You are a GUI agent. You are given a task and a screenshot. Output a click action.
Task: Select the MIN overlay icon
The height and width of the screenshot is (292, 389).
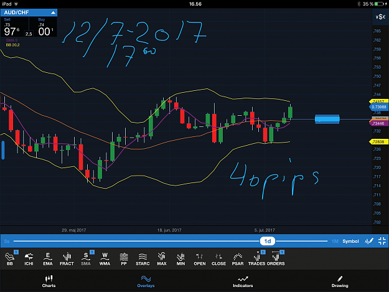[x=180, y=258]
